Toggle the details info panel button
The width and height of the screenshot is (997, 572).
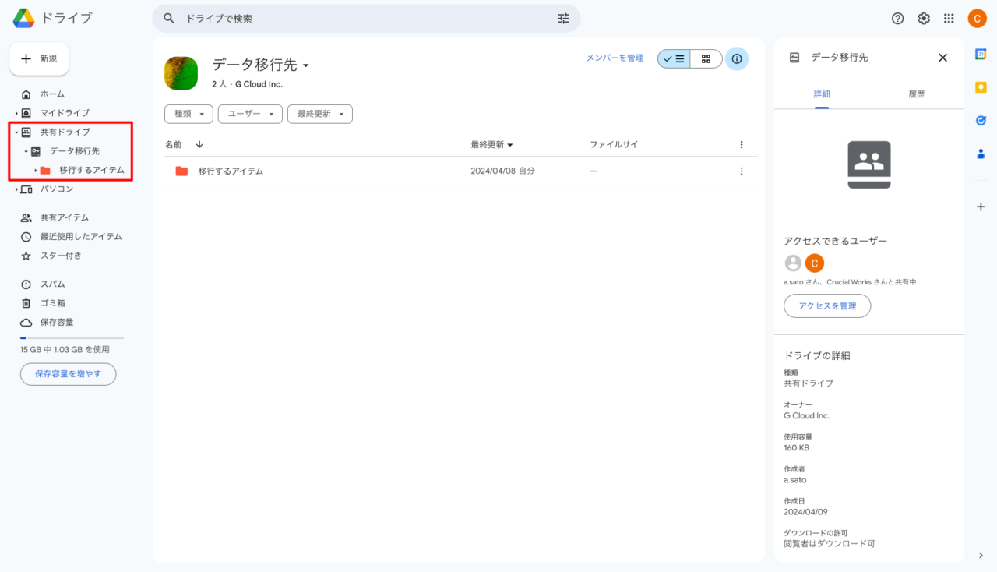click(737, 58)
